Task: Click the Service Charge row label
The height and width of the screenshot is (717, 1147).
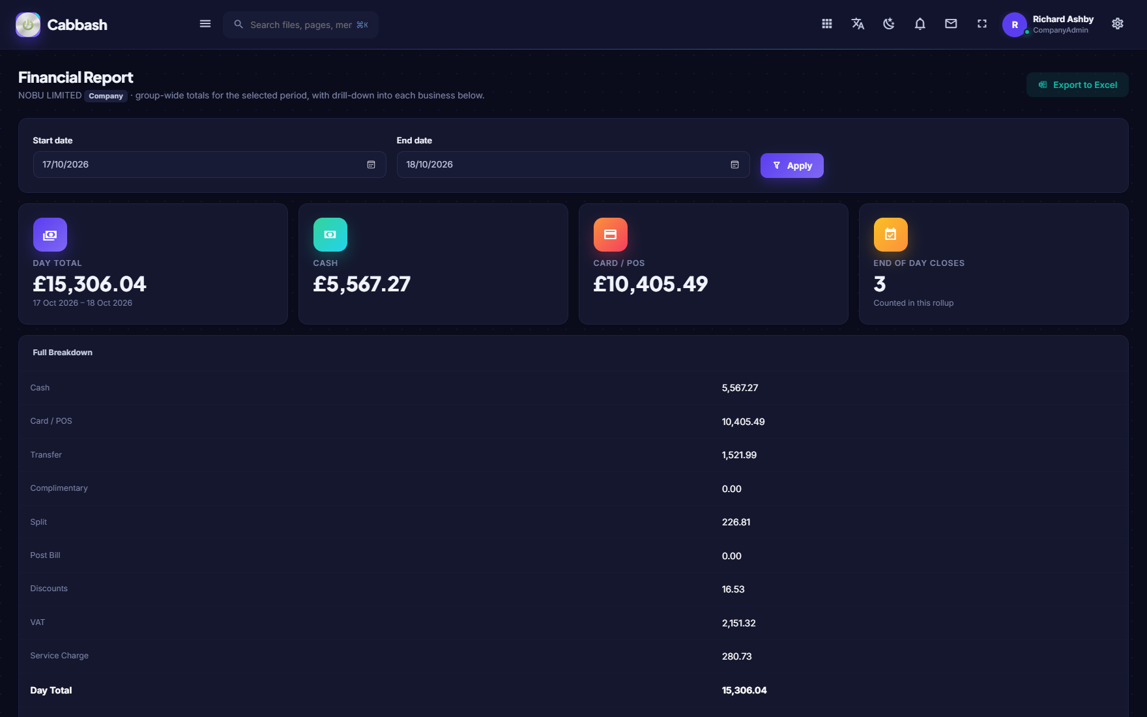Action: (x=59, y=656)
